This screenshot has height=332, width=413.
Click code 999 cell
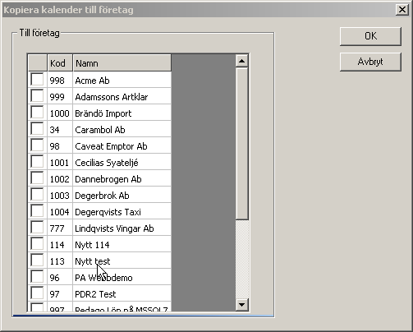pos(60,96)
